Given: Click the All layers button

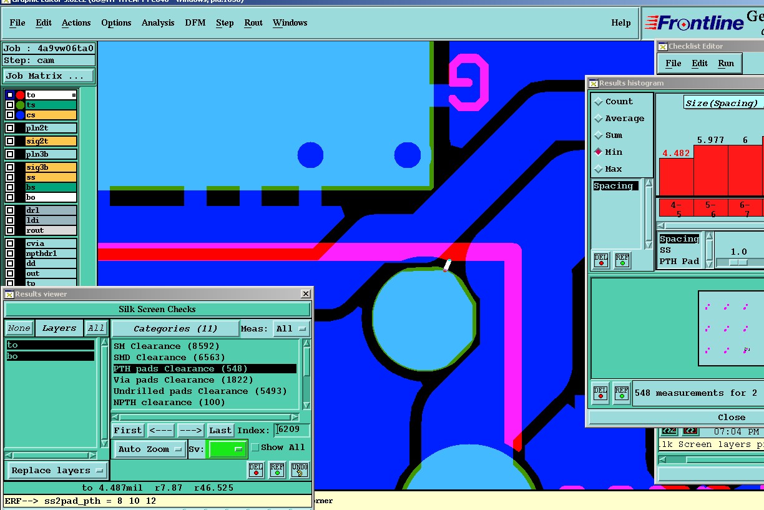Looking at the screenshot, I should click(x=95, y=328).
